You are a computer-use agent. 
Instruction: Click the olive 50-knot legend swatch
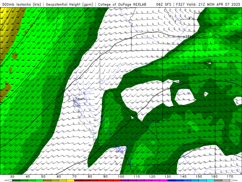coord(47,180)
